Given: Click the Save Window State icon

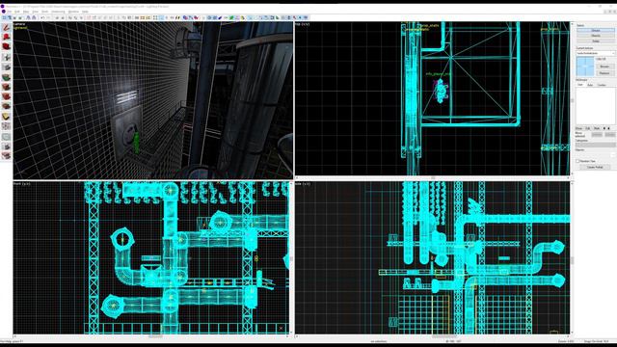Looking at the screenshot, I should pos(34,17).
